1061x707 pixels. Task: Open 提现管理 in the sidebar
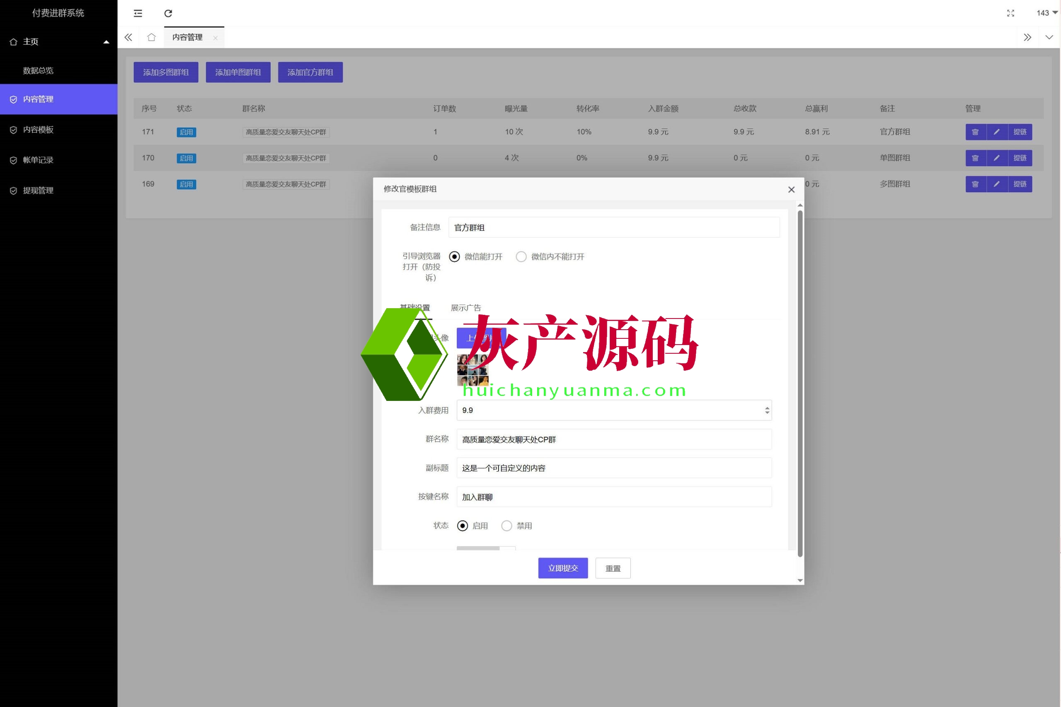point(39,191)
